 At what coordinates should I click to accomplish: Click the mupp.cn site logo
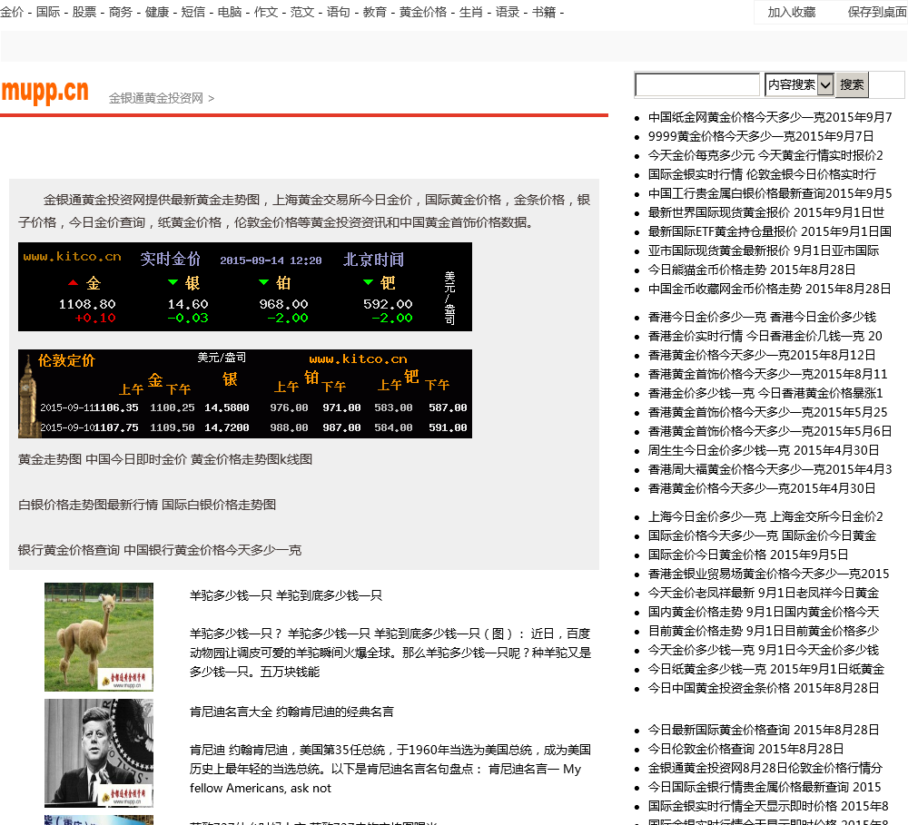(x=45, y=92)
